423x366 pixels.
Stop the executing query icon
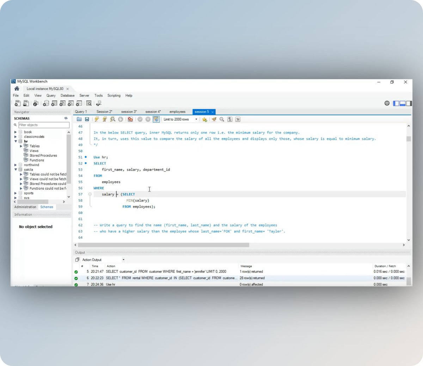pyautogui.click(x=121, y=119)
